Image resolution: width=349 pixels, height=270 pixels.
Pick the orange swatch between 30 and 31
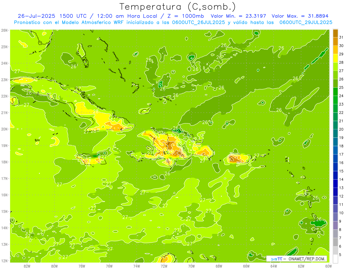(x=335, y=42)
